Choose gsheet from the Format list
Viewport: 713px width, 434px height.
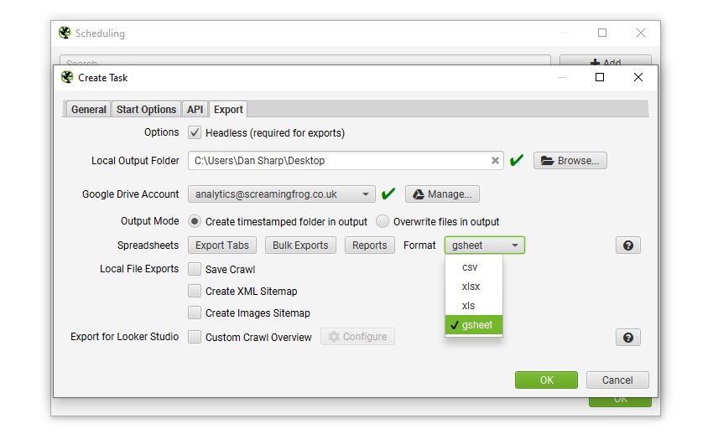[x=474, y=324]
